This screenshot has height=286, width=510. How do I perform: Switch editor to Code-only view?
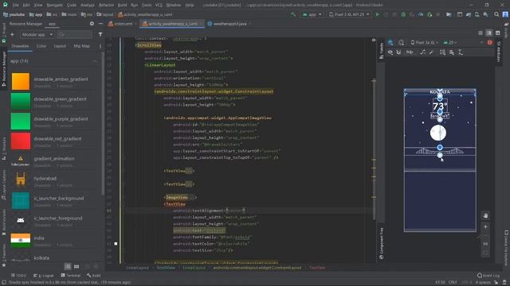(481, 33)
